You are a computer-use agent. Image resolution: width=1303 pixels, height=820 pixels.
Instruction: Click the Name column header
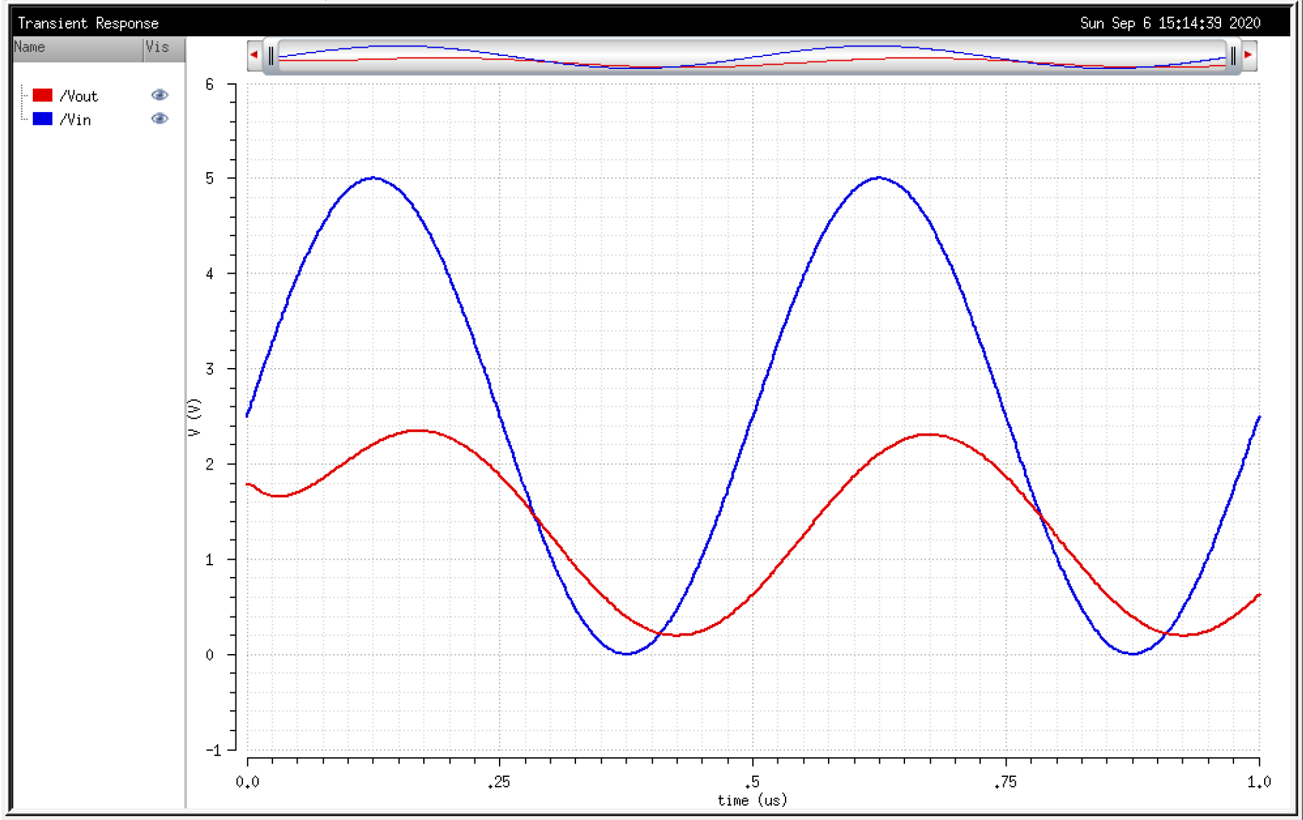pos(31,48)
